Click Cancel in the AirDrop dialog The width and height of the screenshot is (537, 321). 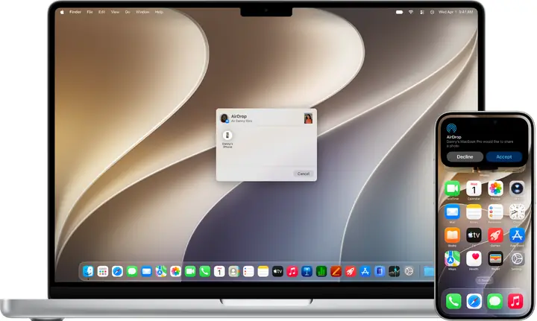(x=304, y=174)
